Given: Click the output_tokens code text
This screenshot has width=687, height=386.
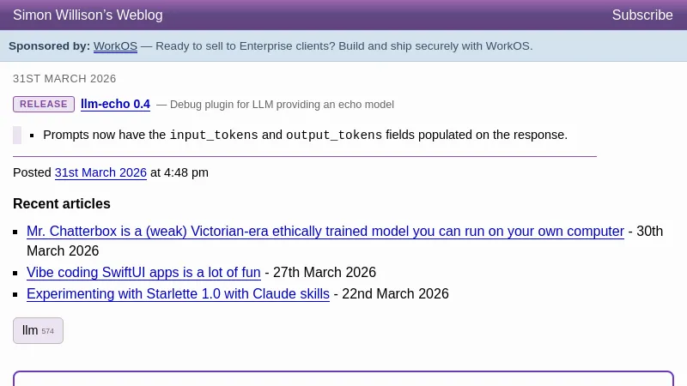Looking at the screenshot, I should pyautogui.click(x=334, y=136).
